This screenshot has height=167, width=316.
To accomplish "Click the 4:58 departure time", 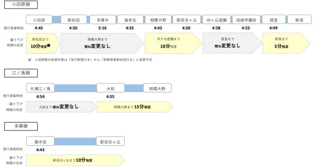I will pos(216,28).
